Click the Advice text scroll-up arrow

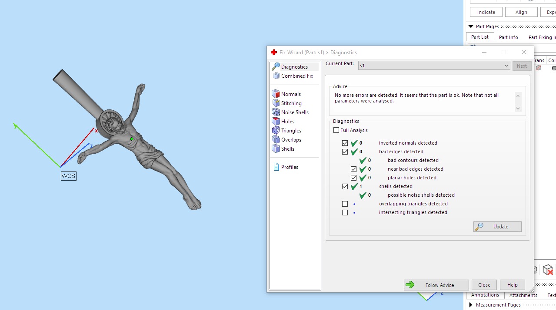[518, 96]
